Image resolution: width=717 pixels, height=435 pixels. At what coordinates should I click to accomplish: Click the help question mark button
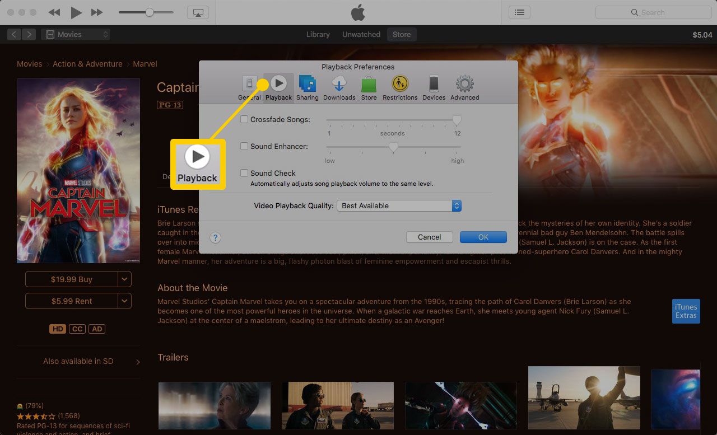pos(215,237)
